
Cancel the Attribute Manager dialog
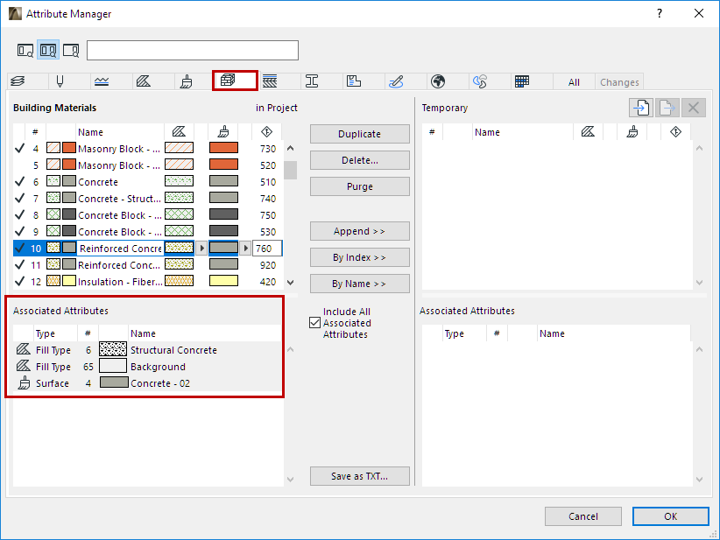tap(583, 516)
